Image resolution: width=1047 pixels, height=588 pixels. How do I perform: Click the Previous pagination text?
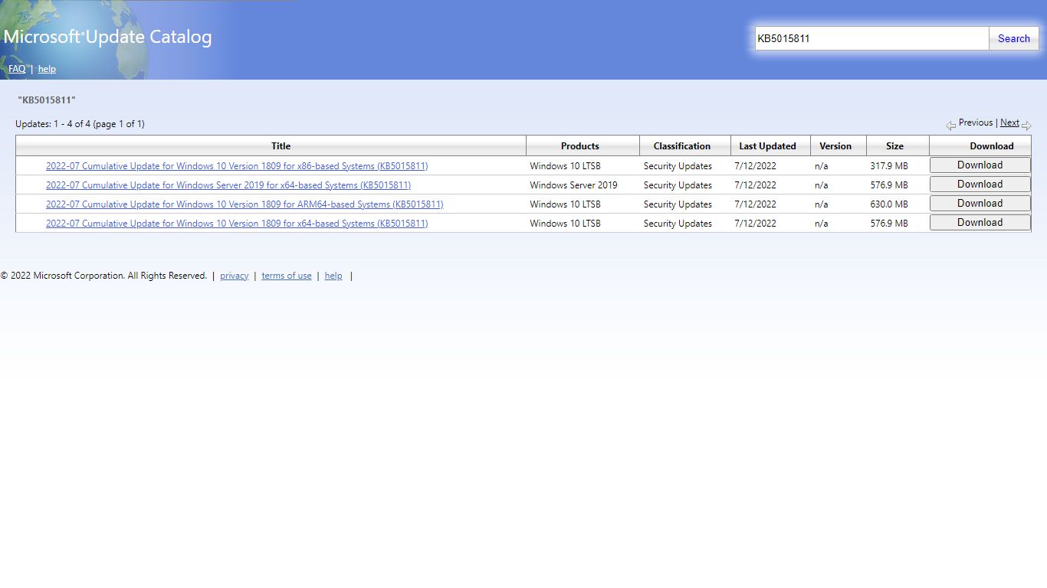tap(976, 122)
